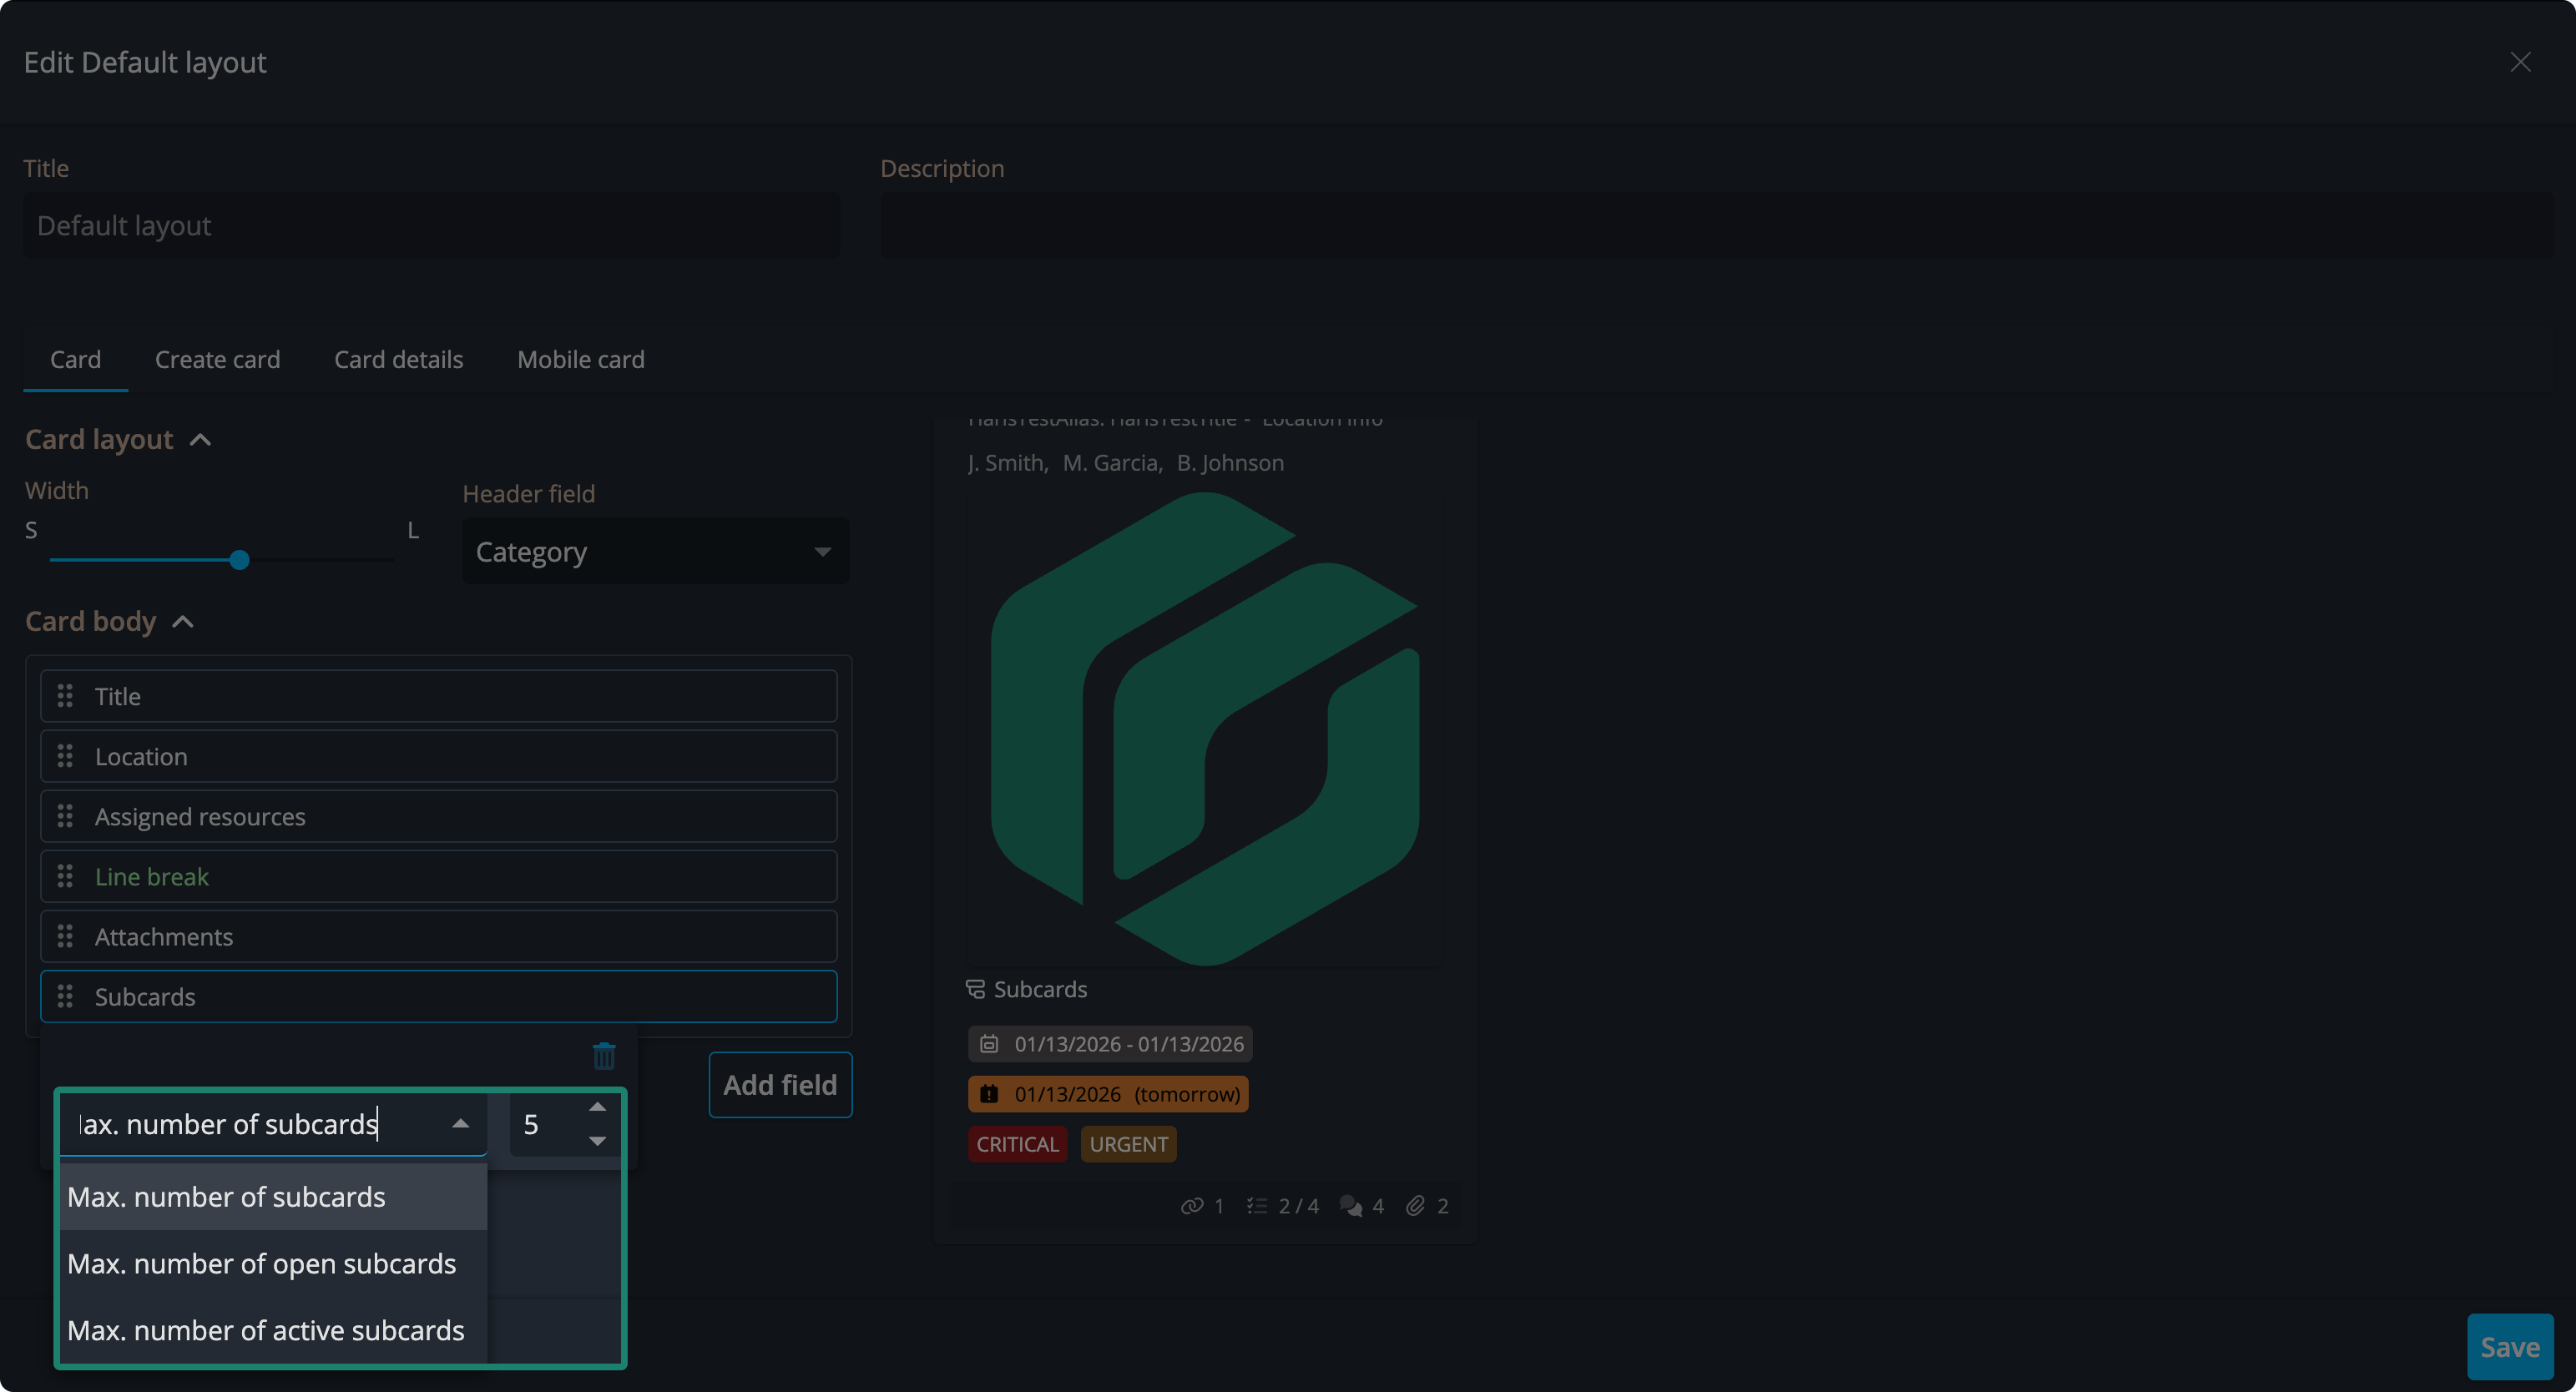Viewport: 2576px width, 1392px height.
Task: Click the trash icon to delete the Subcards field
Action: coord(604,1055)
